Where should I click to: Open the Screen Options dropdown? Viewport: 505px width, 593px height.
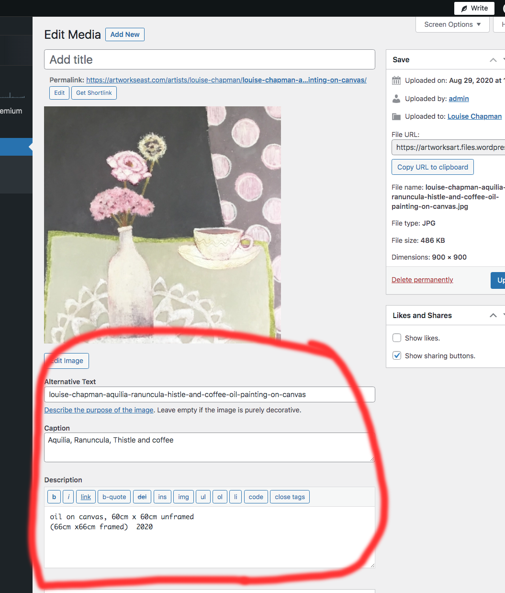tap(452, 24)
